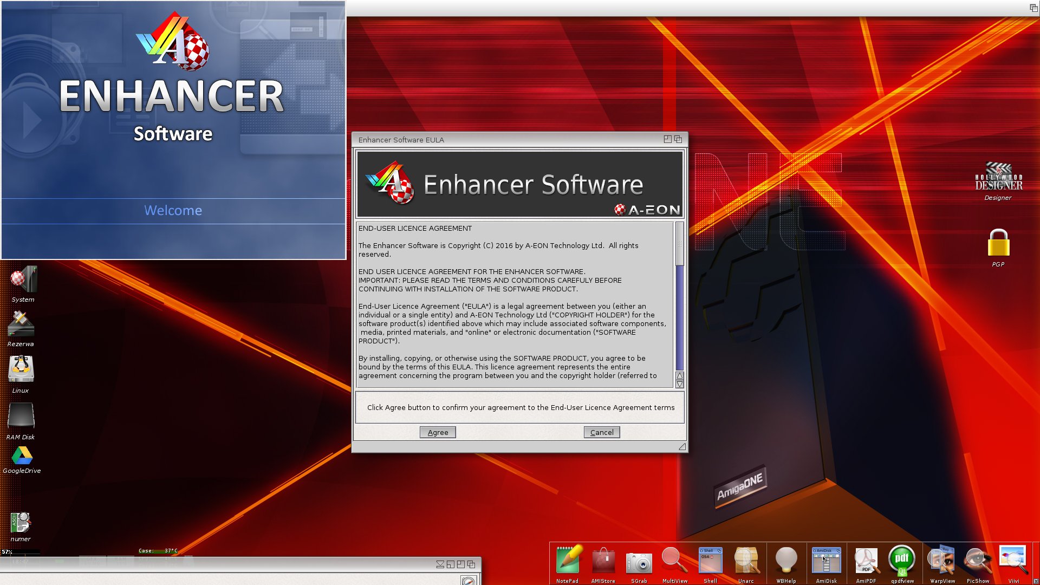1040x585 pixels.
Task: Open SGrab screenshot tool in dock
Action: (639, 564)
